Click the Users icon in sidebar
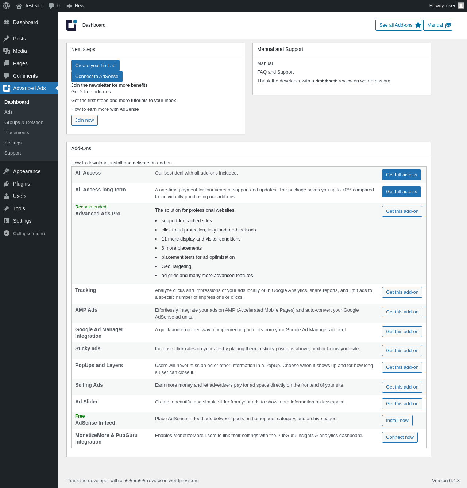Viewport: 467px width, 488px height. (7, 196)
